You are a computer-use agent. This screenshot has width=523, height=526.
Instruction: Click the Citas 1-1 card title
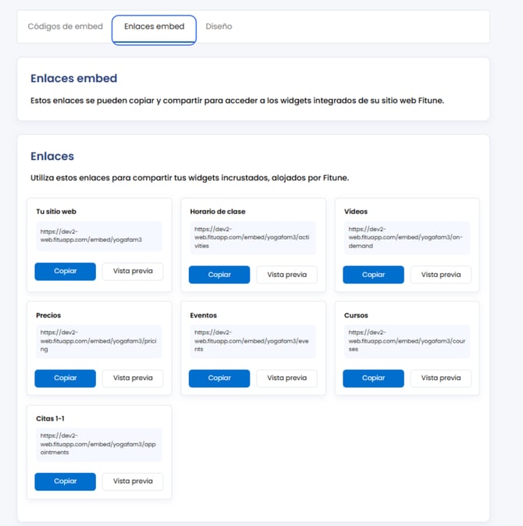pyautogui.click(x=50, y=418)
